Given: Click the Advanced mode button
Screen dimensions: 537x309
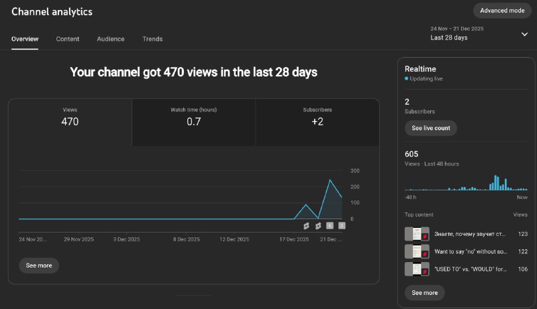Looking at the screenshot, I should [x=502, y=11].
